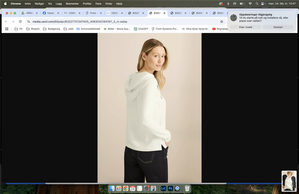Open the Bokmerker menu
This screenshot has height=194, width=299.
(72, 3)
